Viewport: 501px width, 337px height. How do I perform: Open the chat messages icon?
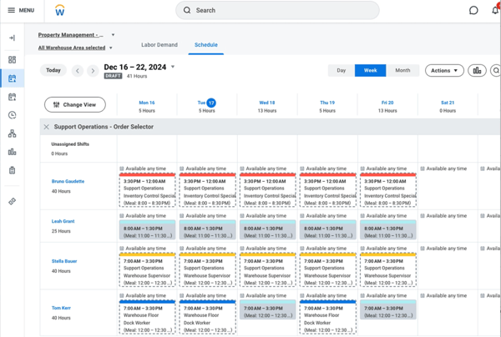point(473,11)
